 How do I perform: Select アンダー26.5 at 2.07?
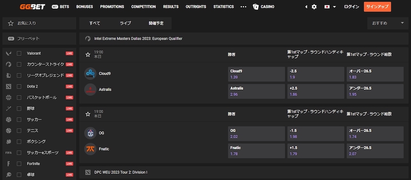click(375, 151)
